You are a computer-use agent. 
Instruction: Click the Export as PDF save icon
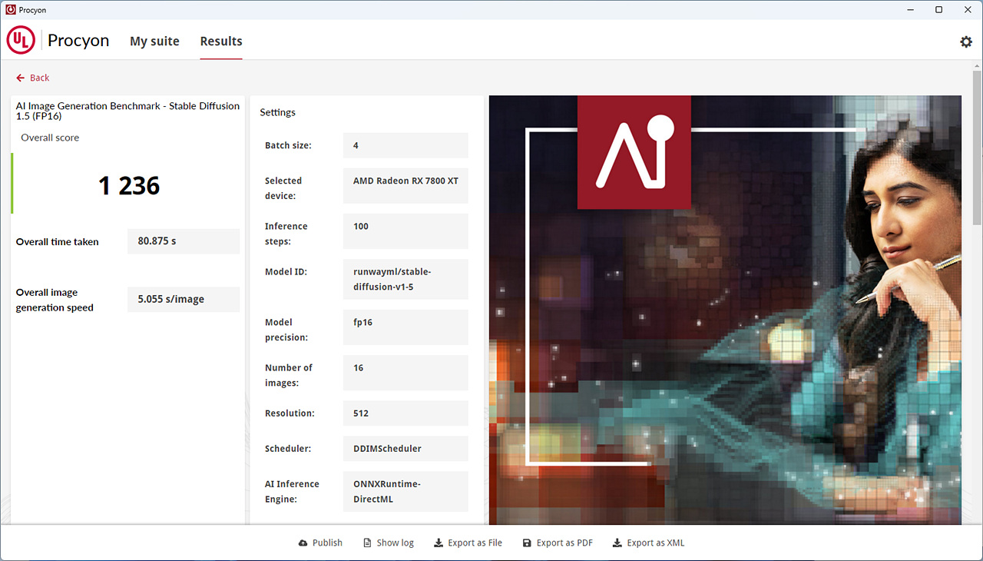pyautogui.click(x=527, y=543)
